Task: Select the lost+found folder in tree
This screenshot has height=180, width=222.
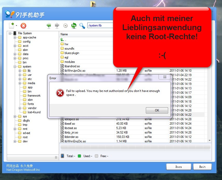Action: click(x=34, y=112)
